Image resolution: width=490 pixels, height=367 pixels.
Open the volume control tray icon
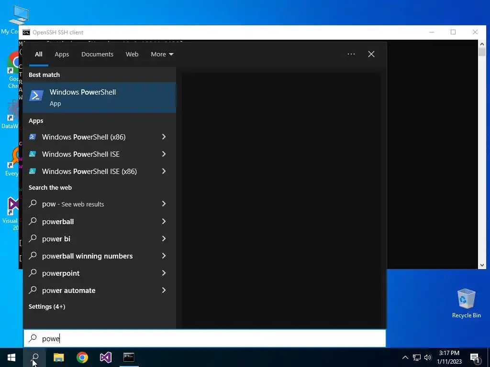[x=428, y=357]
